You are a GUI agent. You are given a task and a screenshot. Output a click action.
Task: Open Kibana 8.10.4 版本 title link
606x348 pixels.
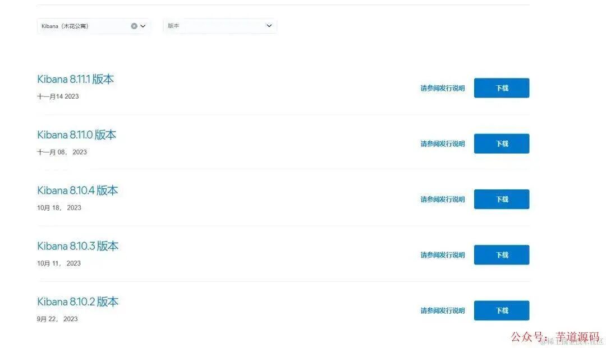click(x=77, y=190)
